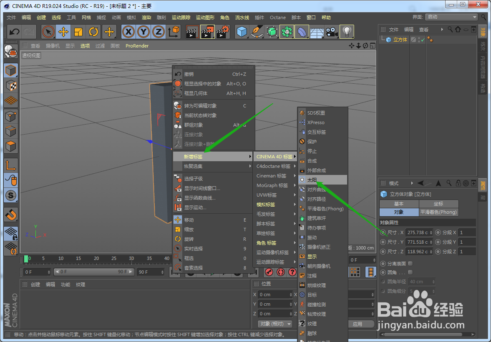Click Make Editable icon in left palette
The width and height of the screenshot is (491, 342).
tap(11, 52)
